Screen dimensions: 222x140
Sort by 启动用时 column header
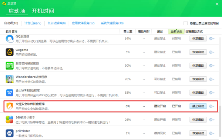pyautogui.click(x=144, y=31)
